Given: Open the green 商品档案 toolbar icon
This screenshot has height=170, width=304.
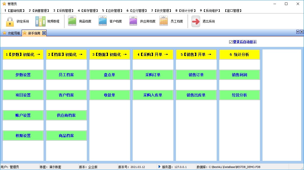Looking at the screenshot, I should coord(72,21).
